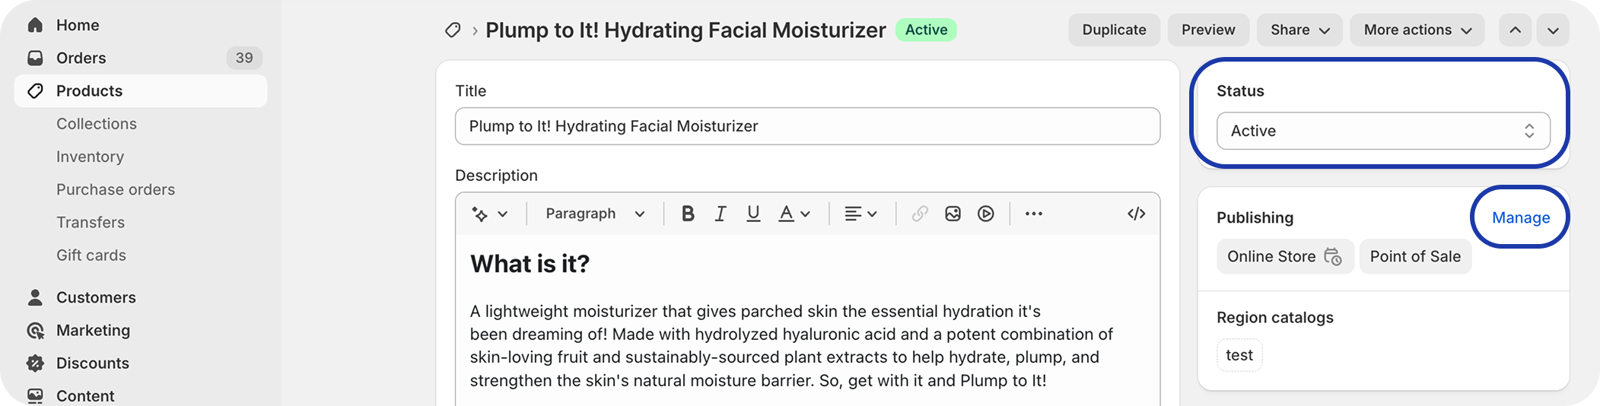Open Purchase orders under Products
This screenshot has height=406, width=1600.
coord(116,189)
